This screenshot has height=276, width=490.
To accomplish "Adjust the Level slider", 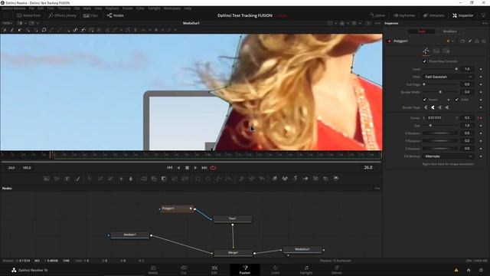I will [x=440, y=69].
